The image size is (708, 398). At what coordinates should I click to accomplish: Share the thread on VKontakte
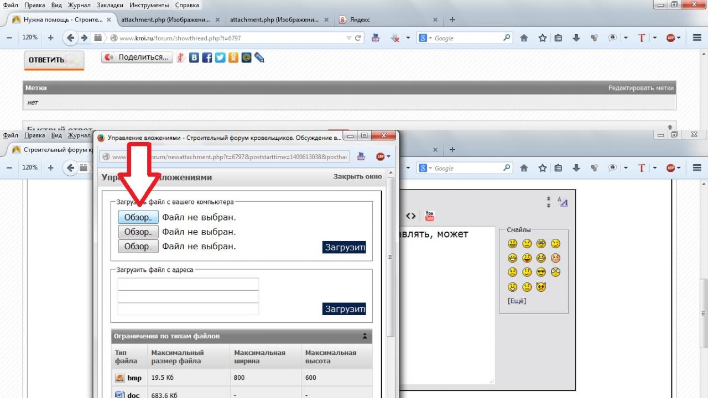194,57
